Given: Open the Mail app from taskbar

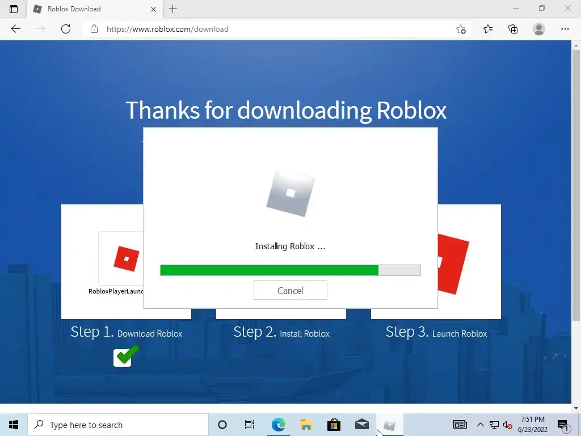Looking at the screenshot, I should (x=361, y=425).
